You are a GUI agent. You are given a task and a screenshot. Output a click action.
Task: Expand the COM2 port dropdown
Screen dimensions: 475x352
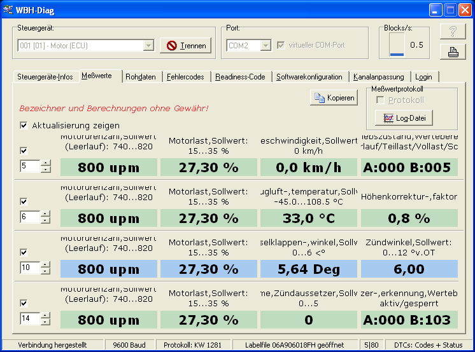pyautogui.click(x=264, y=46)
